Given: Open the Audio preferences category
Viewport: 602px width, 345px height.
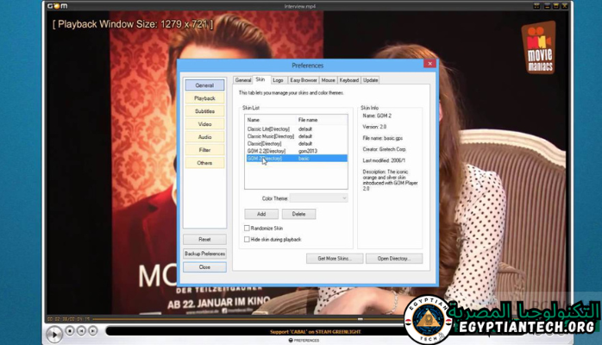Looking at the screenshot, I should 204,137.
